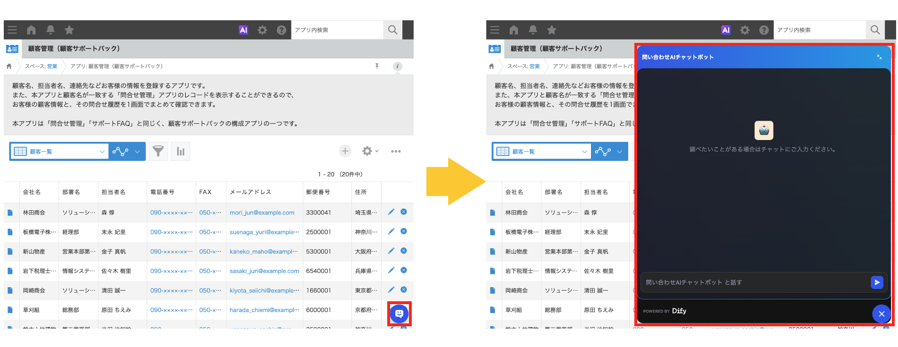Click the アプリ内検索 search field in the left screenshot
898x347 pixels.
coord(337,30)
